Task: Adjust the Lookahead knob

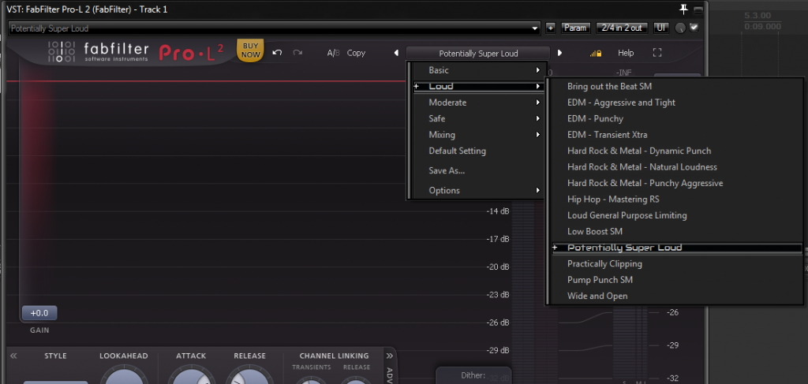Action: [x=124, y=375]
